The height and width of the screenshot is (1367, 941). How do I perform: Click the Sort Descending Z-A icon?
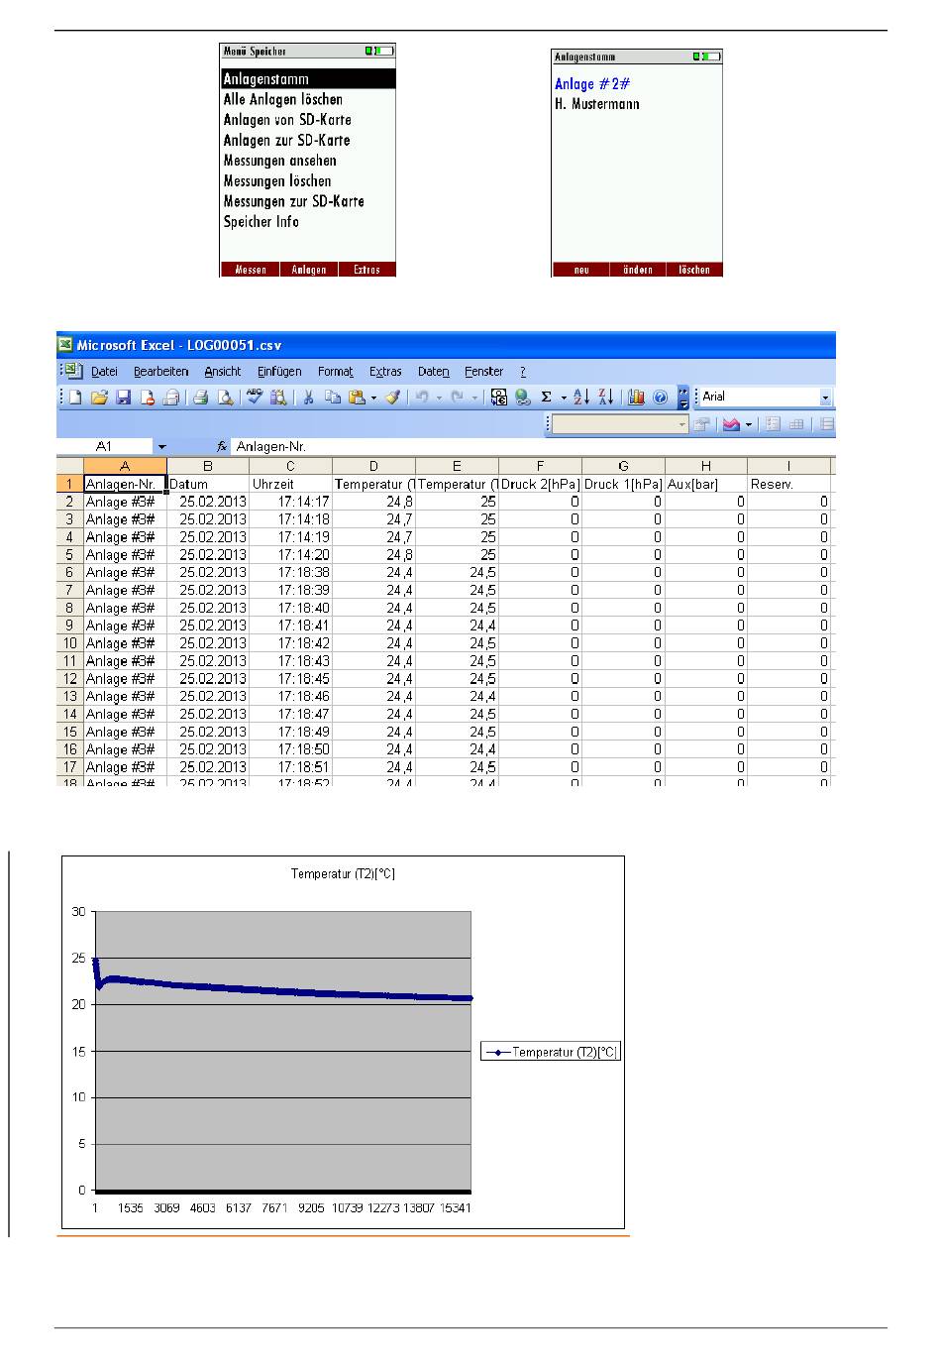[x=606, y=398]
